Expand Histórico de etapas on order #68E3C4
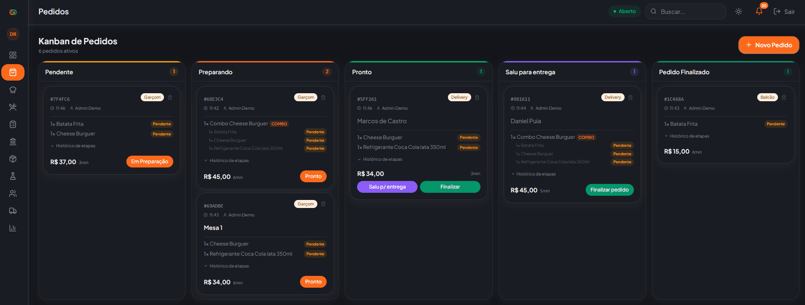This screenshot has height=305, width=805. coord(226,161)
